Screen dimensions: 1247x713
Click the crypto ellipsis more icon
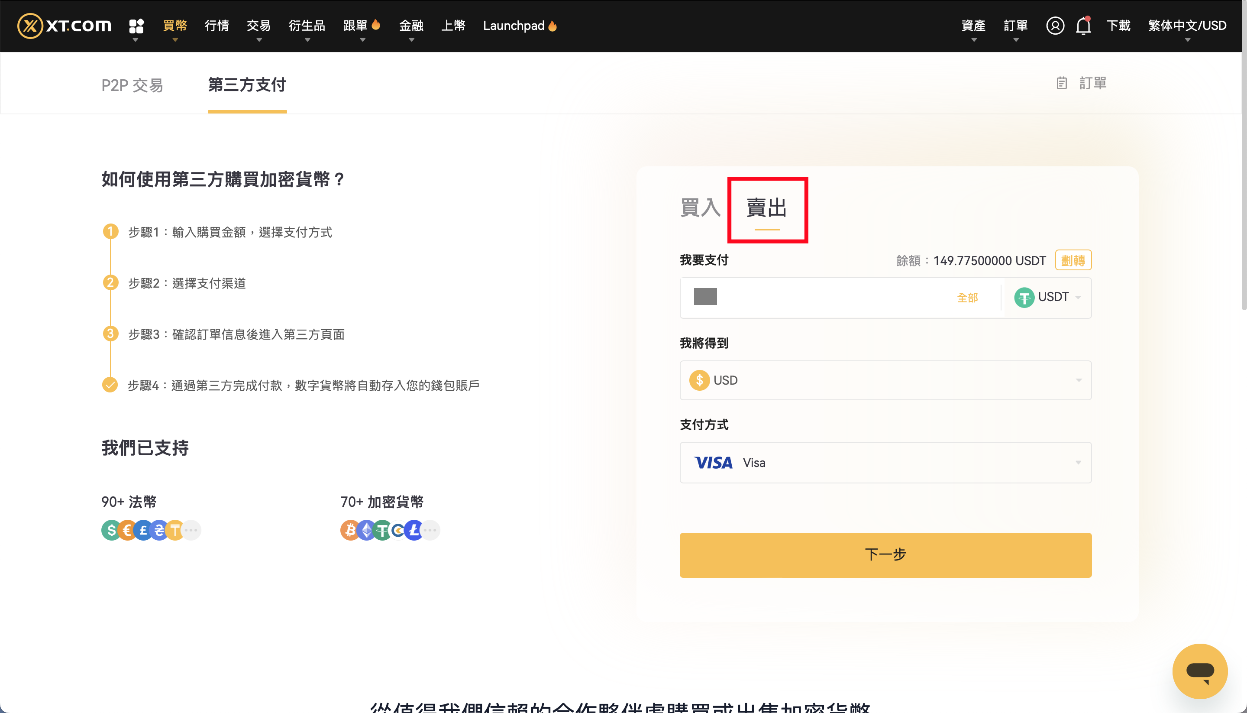(431, 530)
